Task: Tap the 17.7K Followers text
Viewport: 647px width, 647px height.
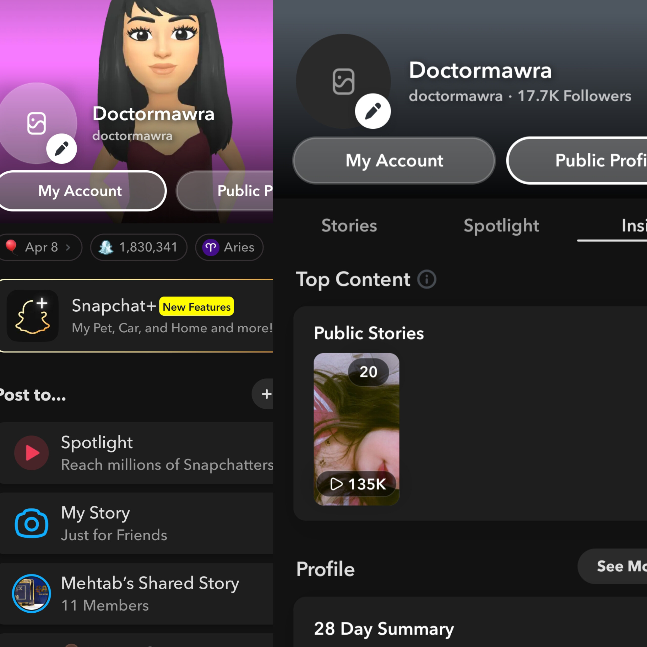Action: coord(574,96)
